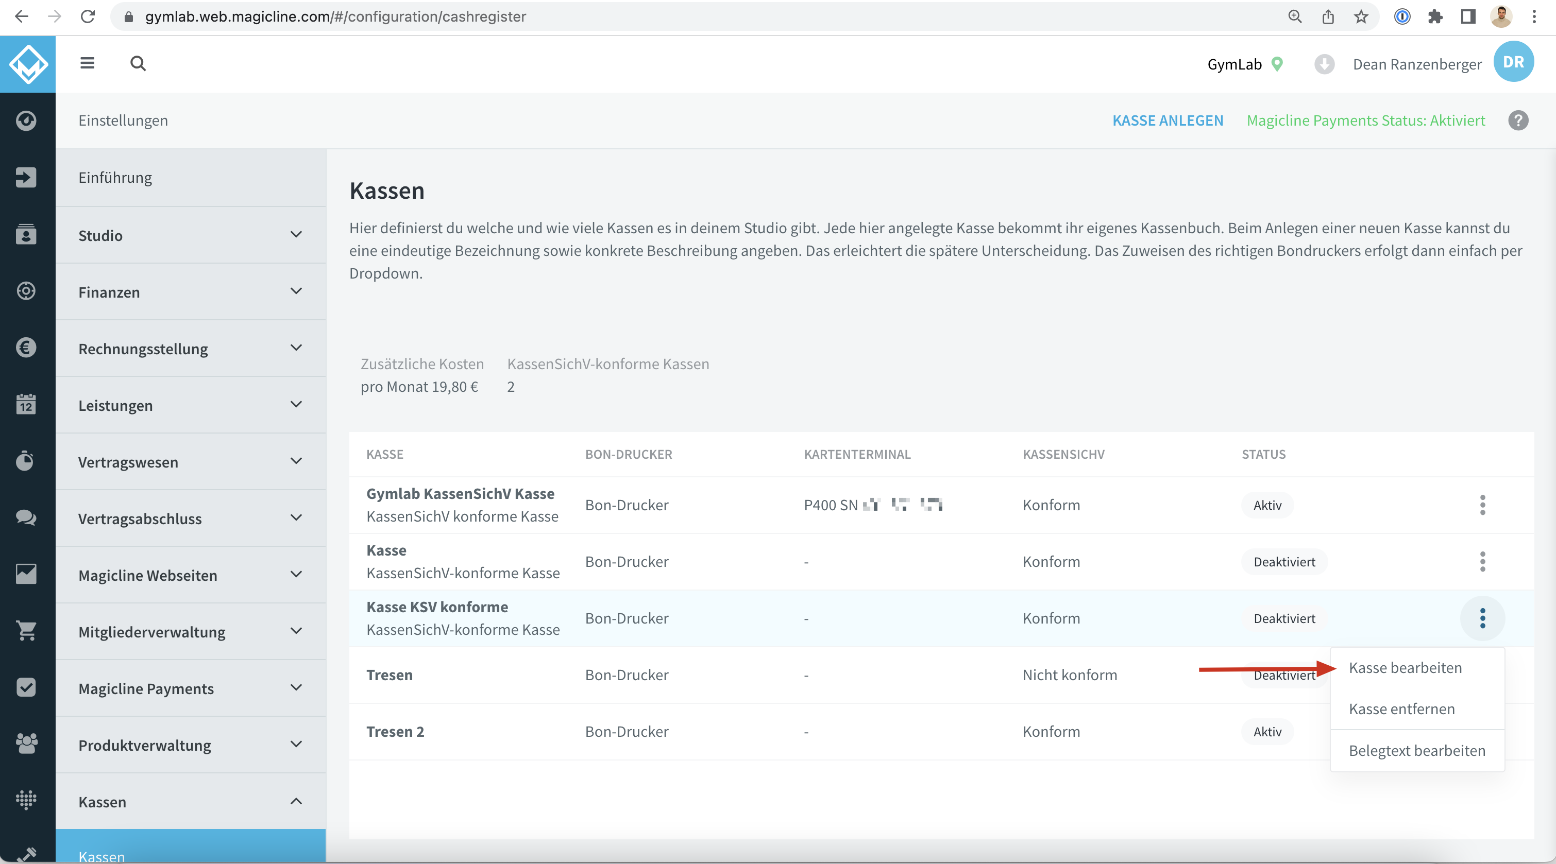Open the target circle sidebar icon
The image size is (1556, 864).
[26, 291]
